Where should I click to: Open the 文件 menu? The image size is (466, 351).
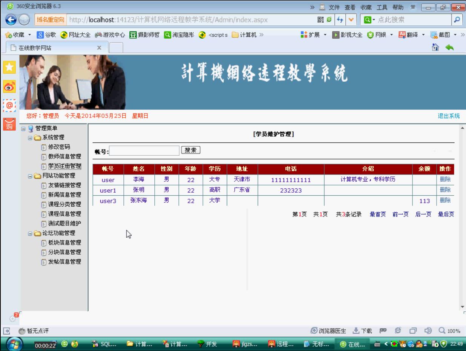click(x=334, y=7)
